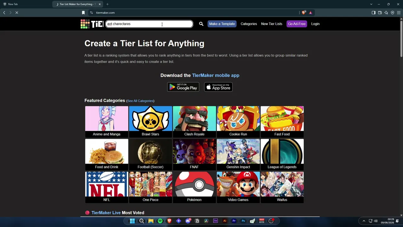Open Spotify from the taskbar
This screenshot has height=227, width=403.
(x=160, y=221)
